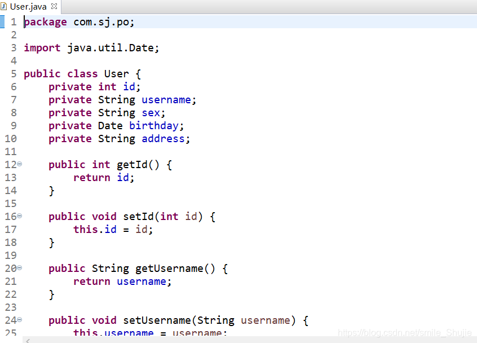The height and width of the screenshot is (343, 477).
Task: Click the setId method name
Action: pos(138,217)
